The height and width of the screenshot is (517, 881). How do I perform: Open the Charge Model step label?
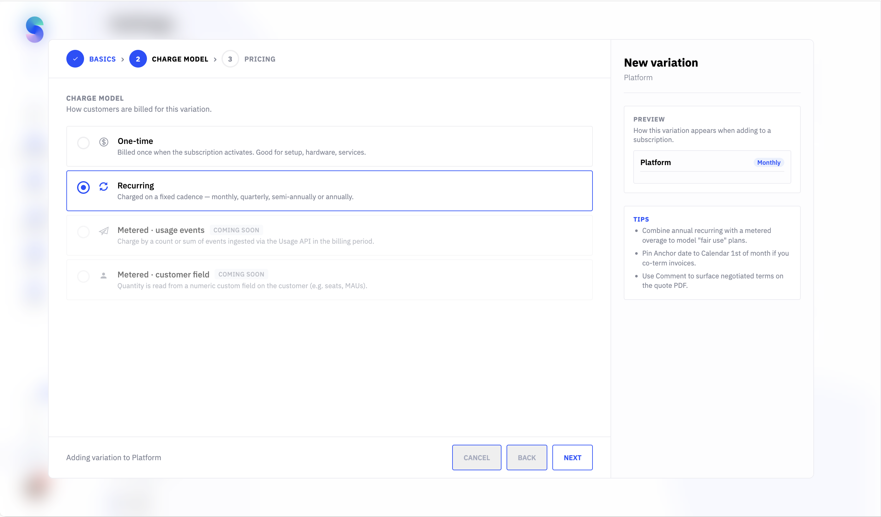180,59
